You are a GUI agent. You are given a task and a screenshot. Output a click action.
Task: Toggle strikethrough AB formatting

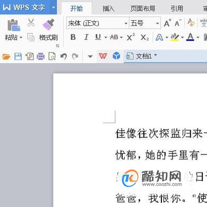tap(114, 37)
